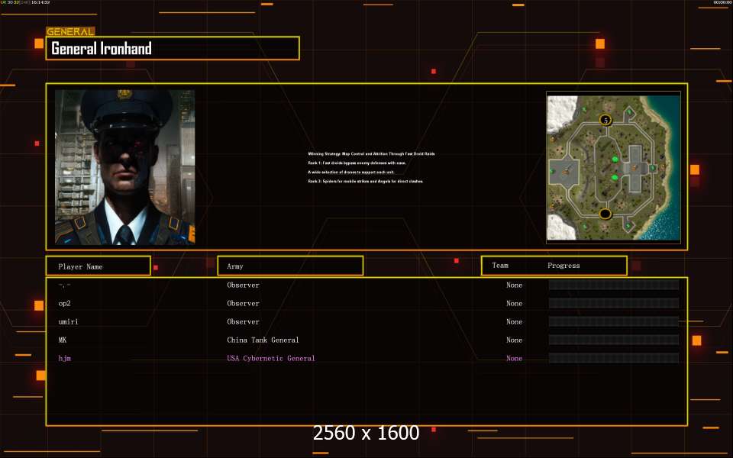
Task: Click the empty black start marker on minimap
Action: point(605,214)
